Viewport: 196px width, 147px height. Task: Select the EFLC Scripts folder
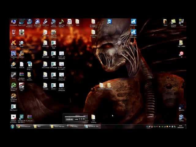click(46, 54)
